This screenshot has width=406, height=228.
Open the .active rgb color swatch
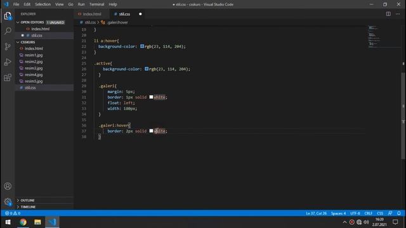tap(147, 69)
